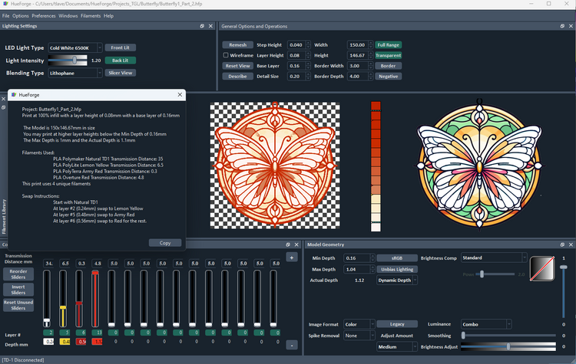Click the Width input field

point(357,44)
